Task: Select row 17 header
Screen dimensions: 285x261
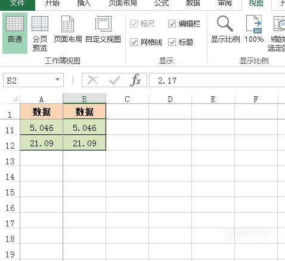Action: point(10,220)
